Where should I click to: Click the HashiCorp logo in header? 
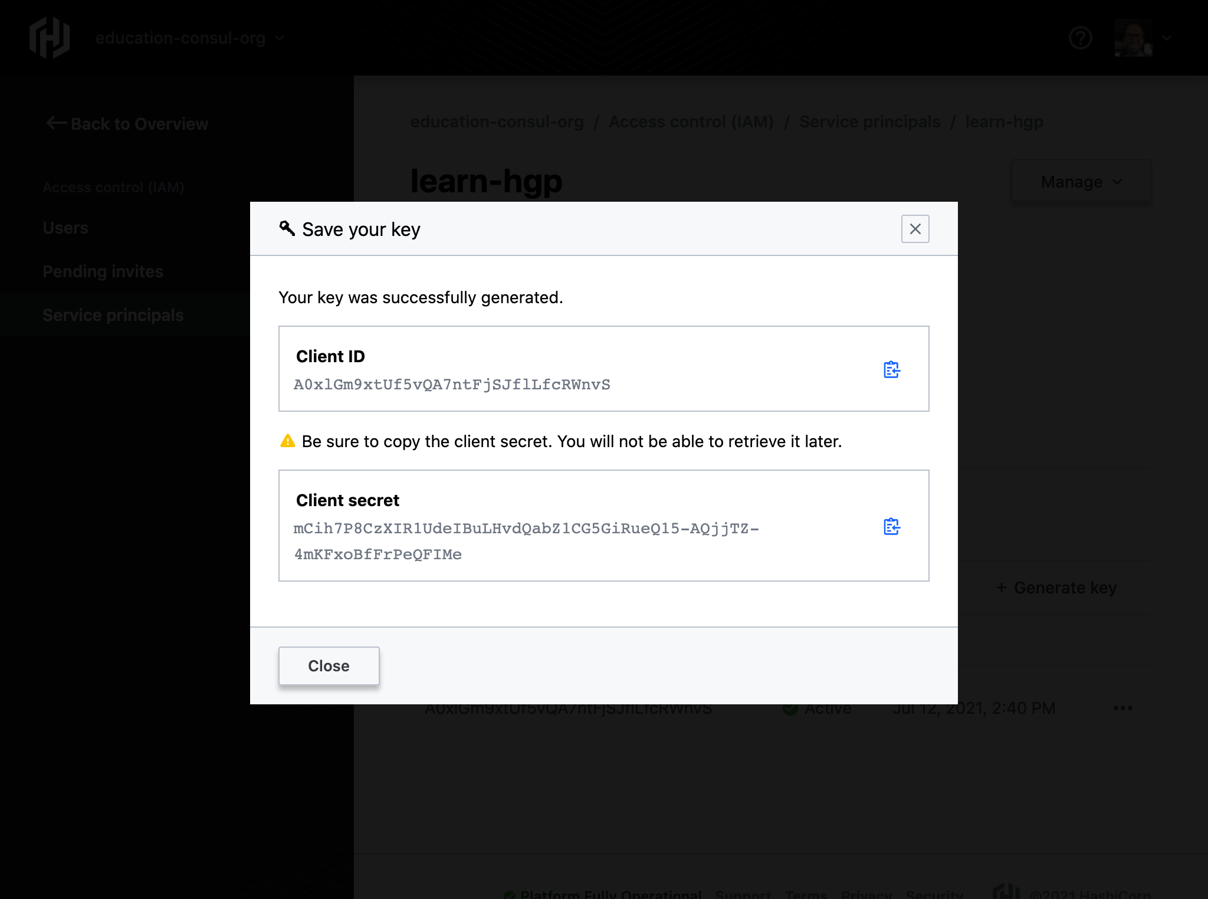point(50,38)
